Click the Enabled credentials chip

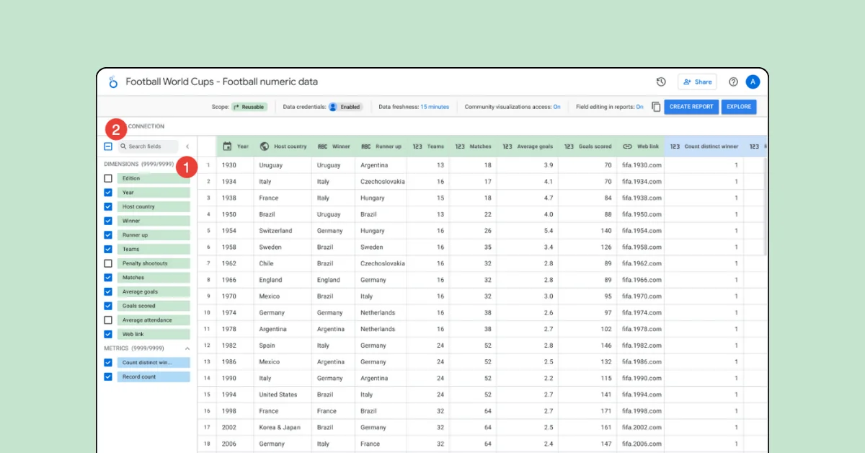click(345, 107)
